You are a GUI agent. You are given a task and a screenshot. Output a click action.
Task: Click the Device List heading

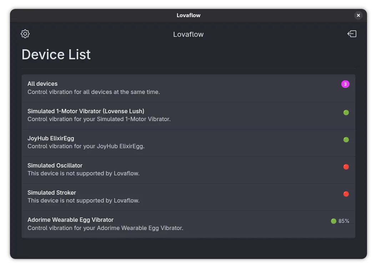click(x=56, y=54)
